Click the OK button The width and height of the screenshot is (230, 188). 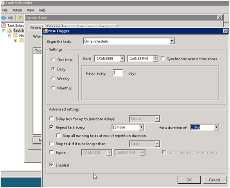click(x=189, y=180)
